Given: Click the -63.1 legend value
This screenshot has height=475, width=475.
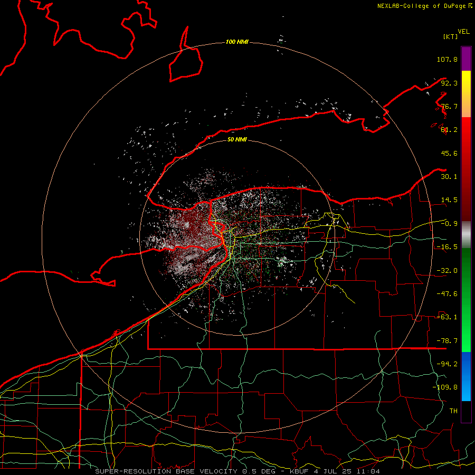Looking at the screenshot, I should coord(447,317).
